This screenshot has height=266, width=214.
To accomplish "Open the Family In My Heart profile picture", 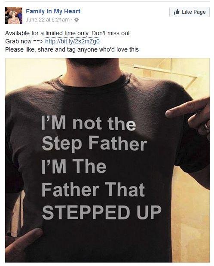I will click(x=14, y=15).
